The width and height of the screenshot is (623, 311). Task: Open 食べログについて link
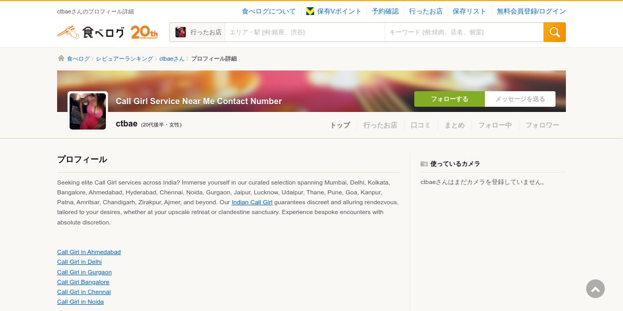tap(268, 11)
